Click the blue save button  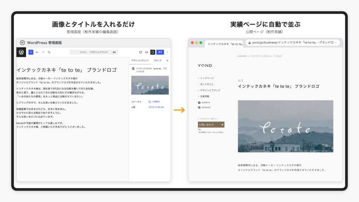point(160,52)
